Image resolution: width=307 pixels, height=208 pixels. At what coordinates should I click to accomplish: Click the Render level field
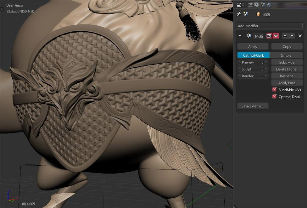253,76
